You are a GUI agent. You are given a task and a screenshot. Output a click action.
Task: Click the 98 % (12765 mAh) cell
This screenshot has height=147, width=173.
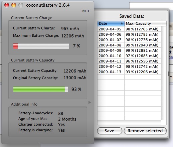pos(142,29)
